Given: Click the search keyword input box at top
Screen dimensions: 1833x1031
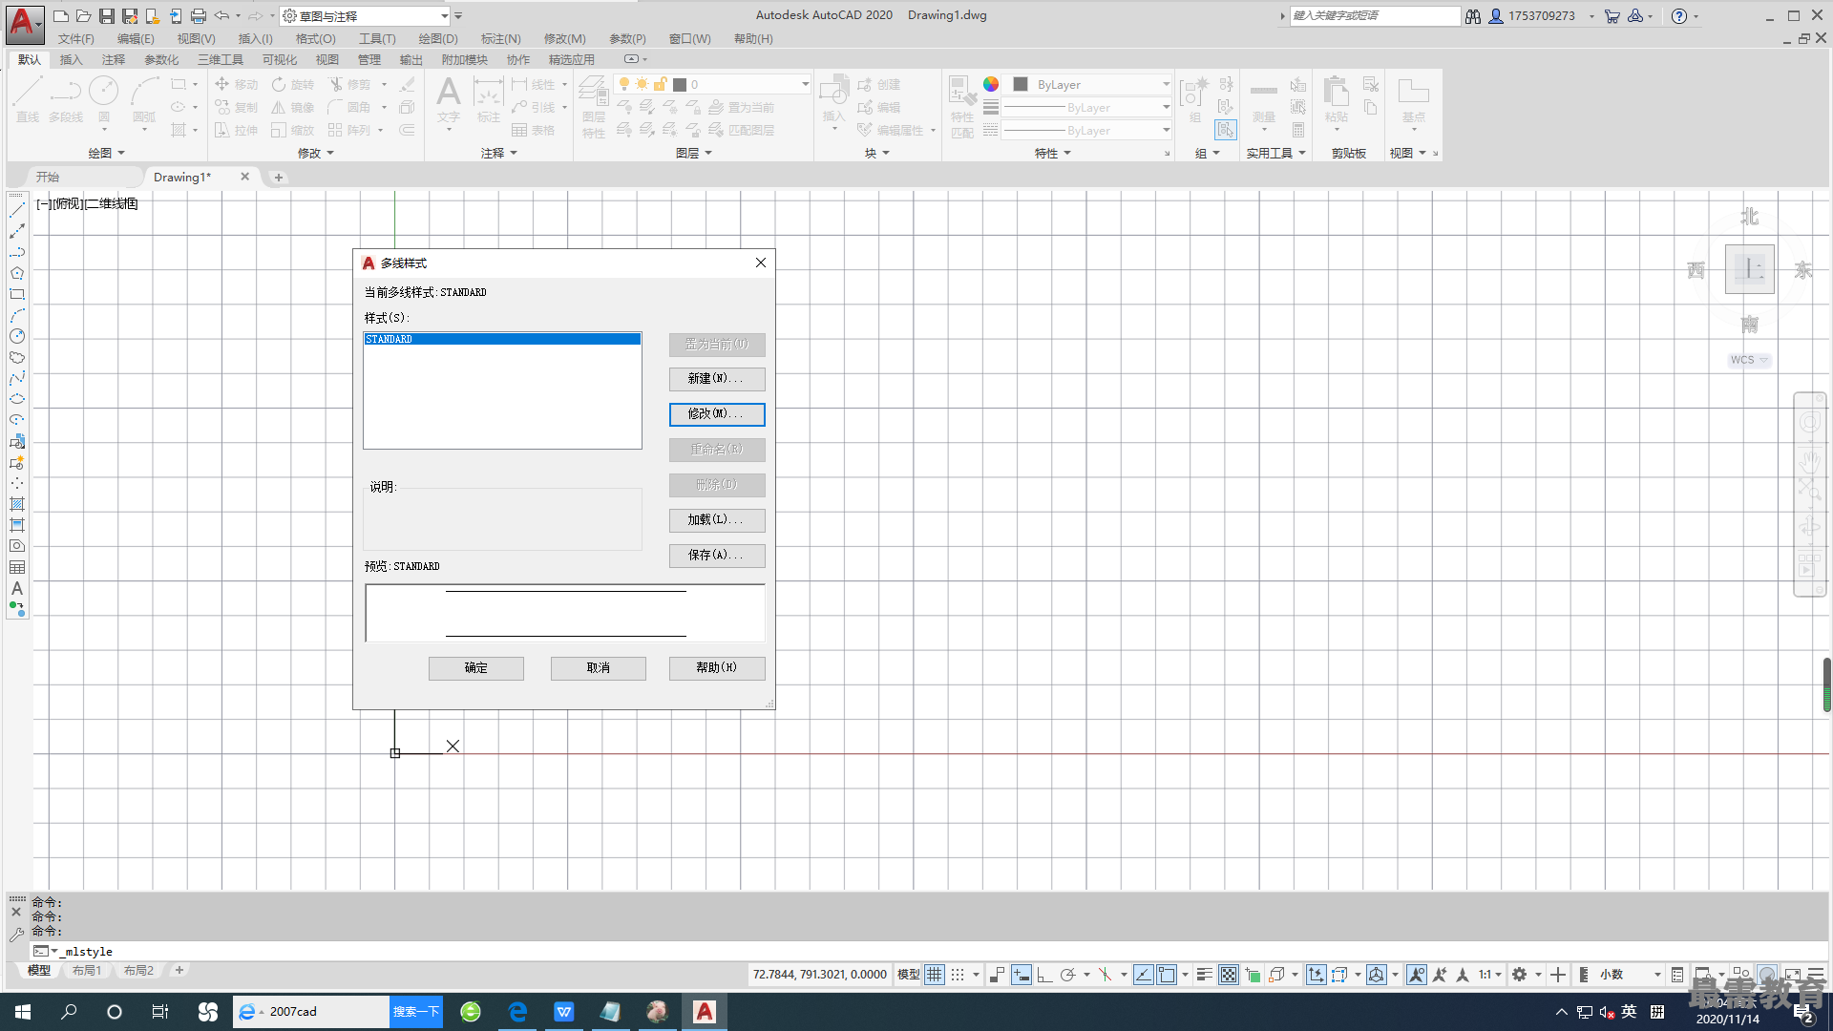Looking at the screenshot, I should [1375, 15].
